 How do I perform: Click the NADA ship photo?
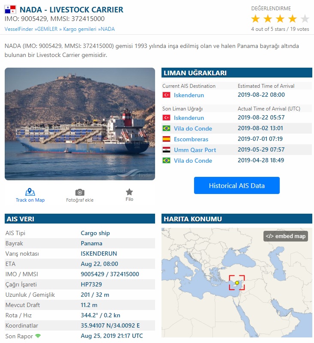(80, 124)
